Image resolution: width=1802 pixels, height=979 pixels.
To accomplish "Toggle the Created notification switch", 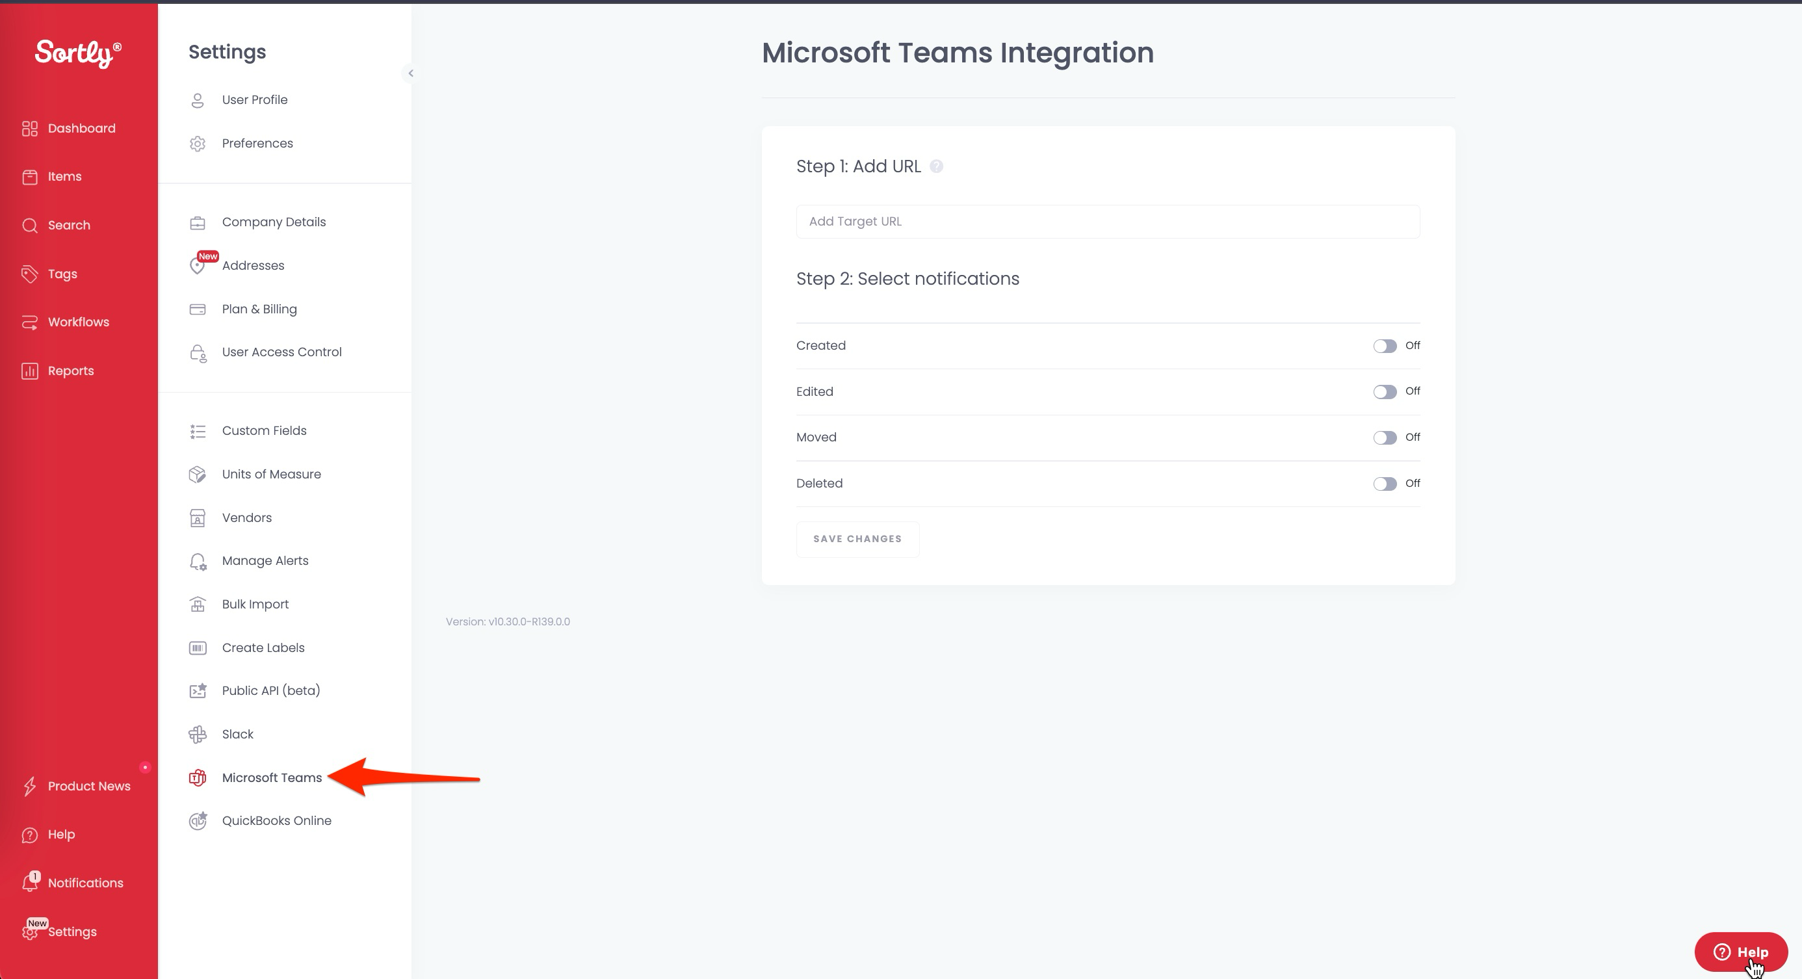I will click(1385, 346).
